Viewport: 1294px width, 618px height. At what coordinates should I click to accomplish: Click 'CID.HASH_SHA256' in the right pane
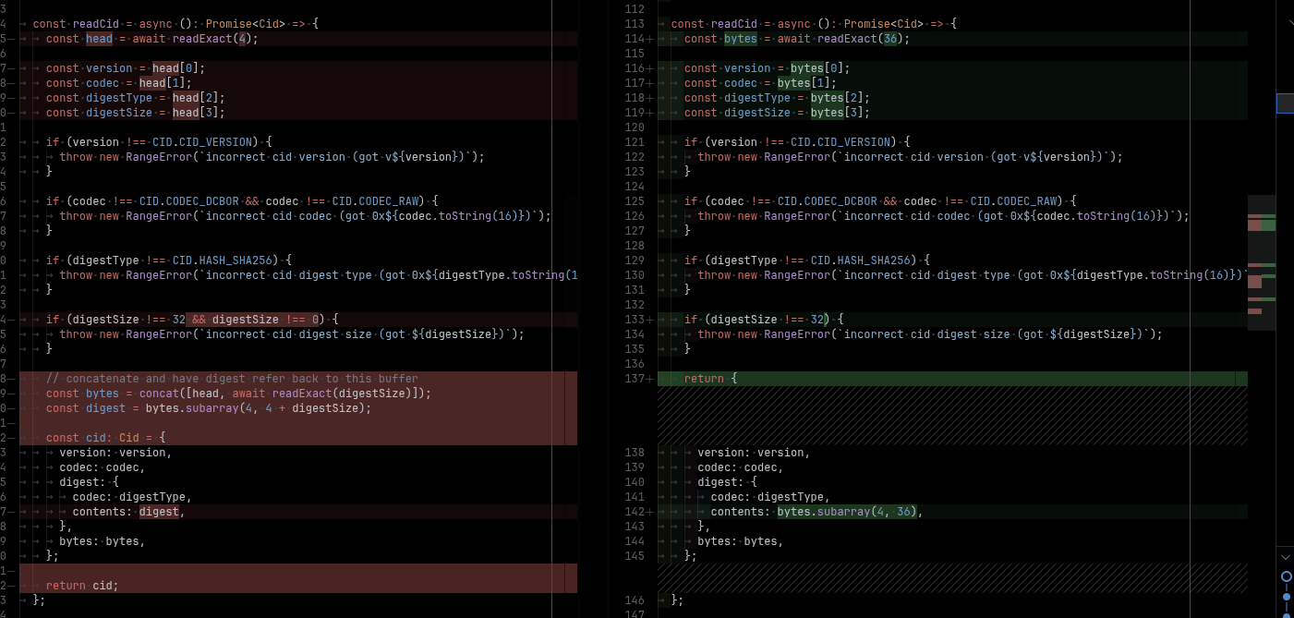pos(867,261)
